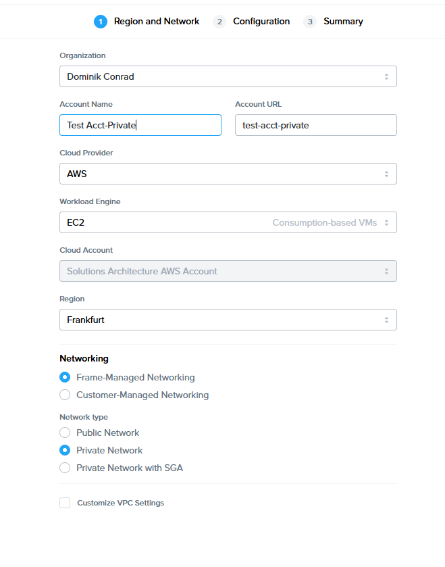445x567 pixels.
Task: Expand the Region dropdown showing Frankfurt
Action: [x=223, y=320]
